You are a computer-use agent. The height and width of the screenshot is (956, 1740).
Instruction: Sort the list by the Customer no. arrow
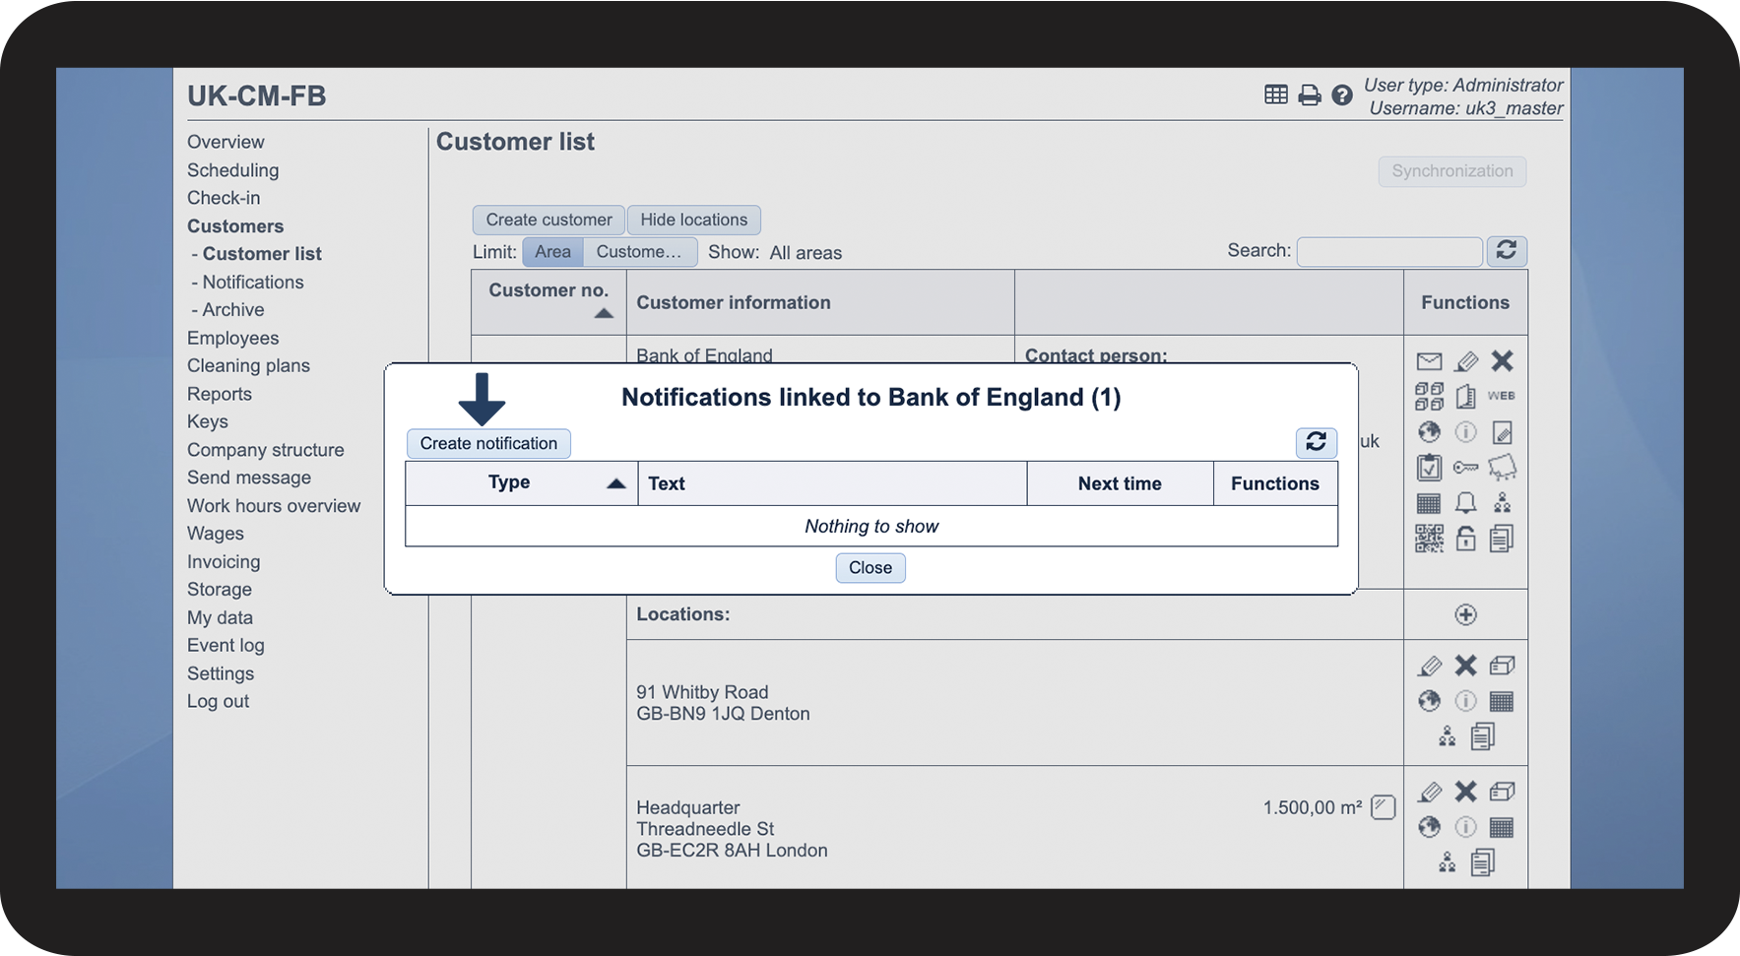[604, 314]
